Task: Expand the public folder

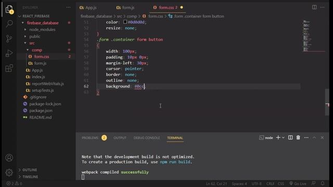Action: coord(25,36)
